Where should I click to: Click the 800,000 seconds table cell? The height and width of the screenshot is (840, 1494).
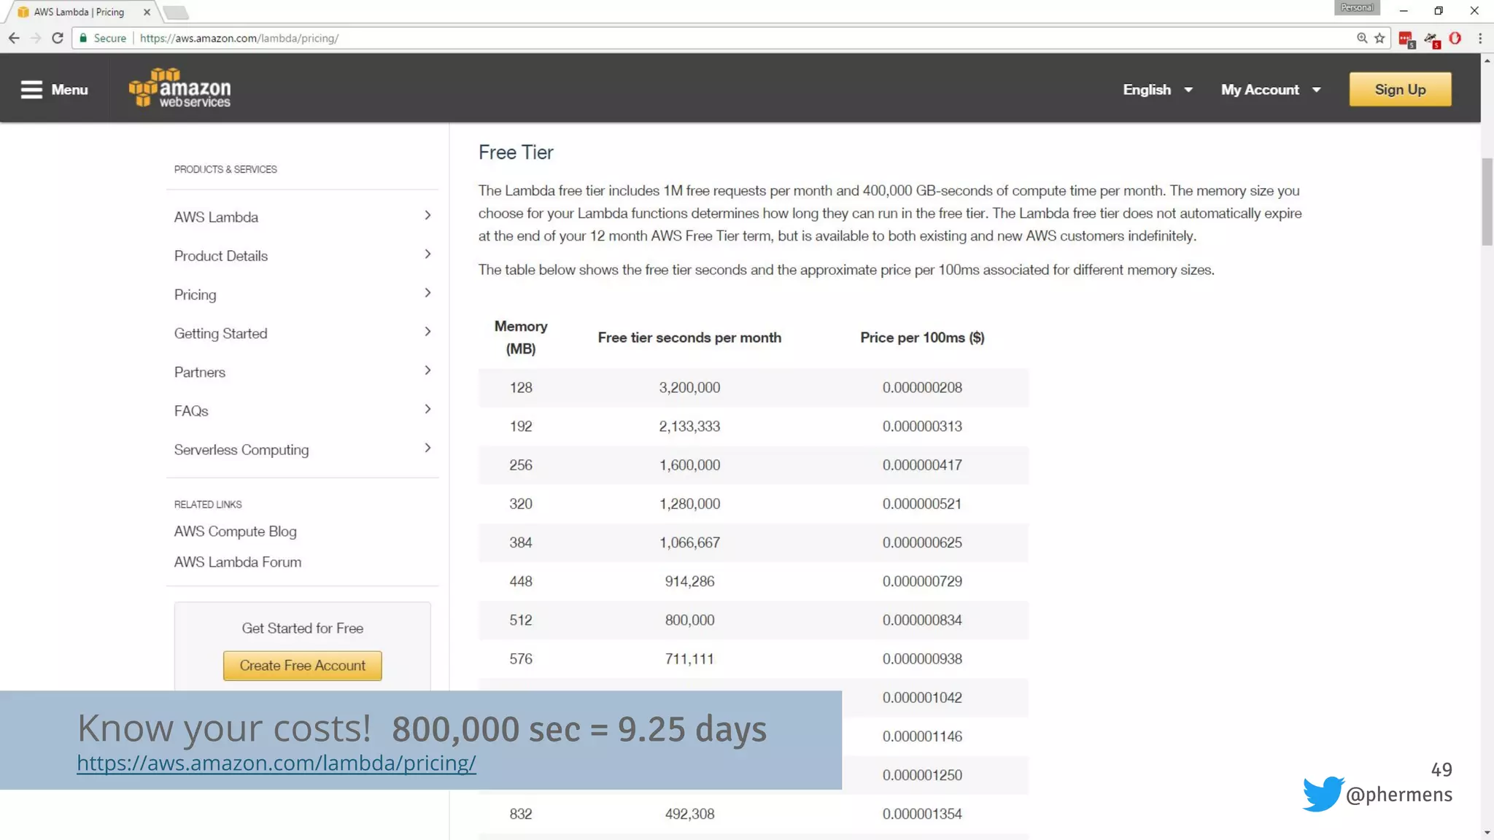pos(689,620)
